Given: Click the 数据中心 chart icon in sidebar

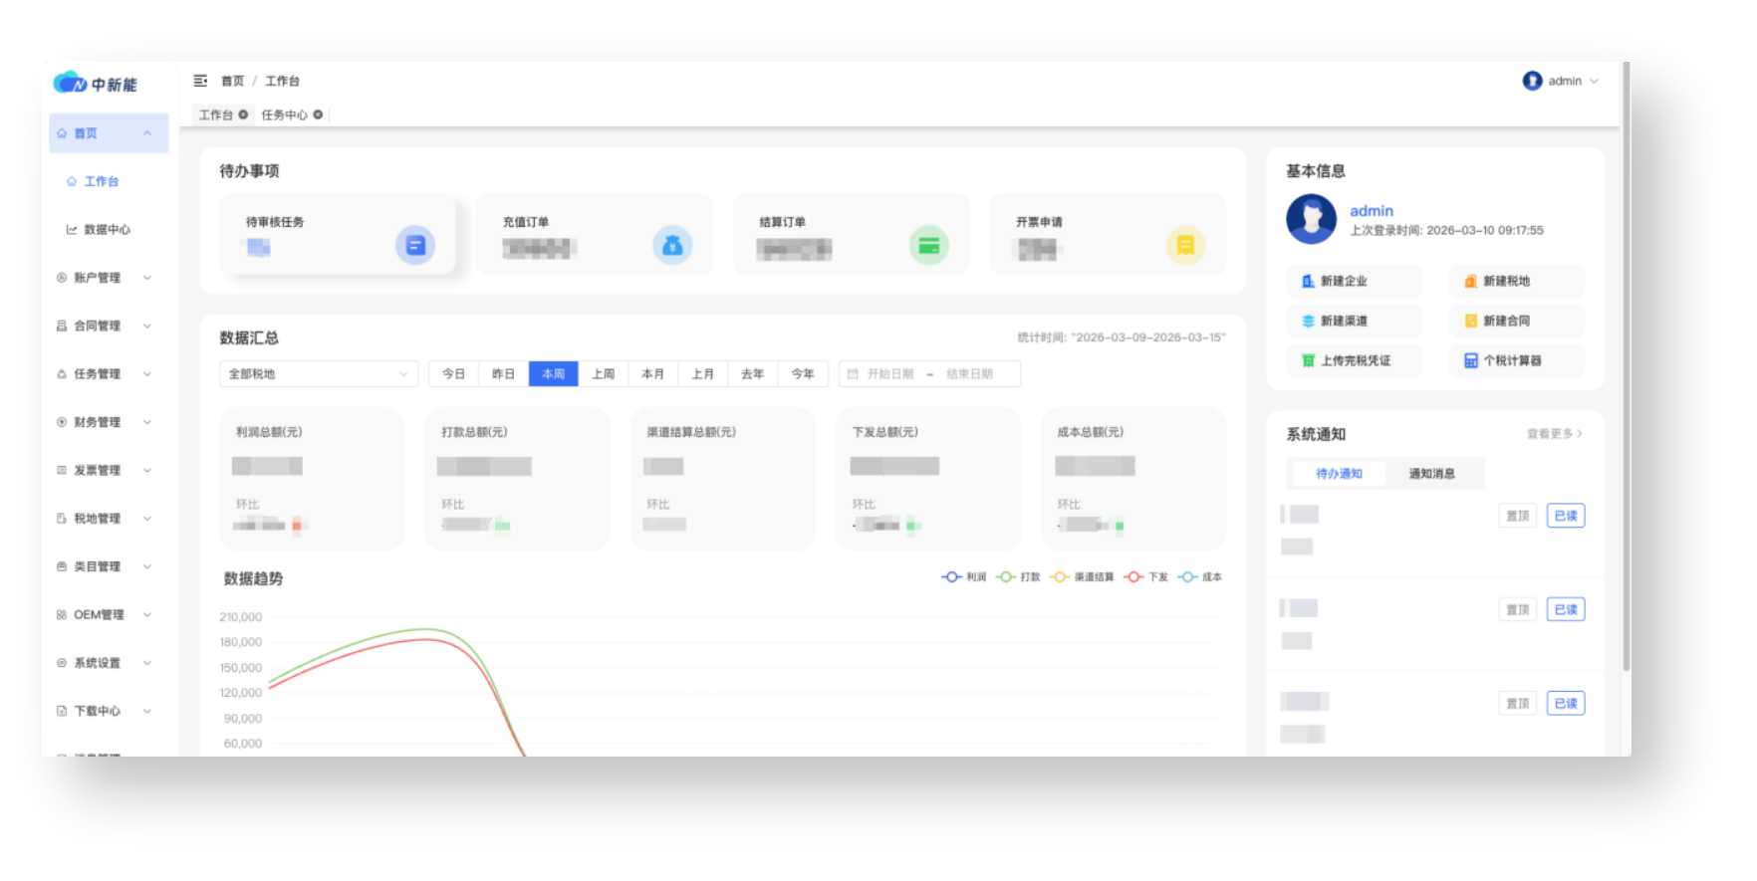Looking at the screenshot, I should pos(72,229).
